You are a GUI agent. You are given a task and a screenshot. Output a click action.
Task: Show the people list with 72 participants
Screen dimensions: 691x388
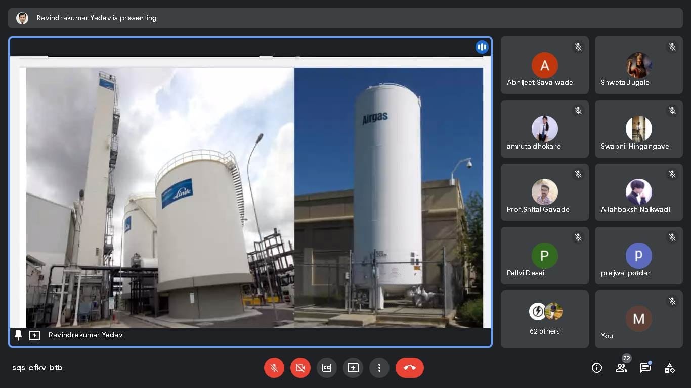pos(621,368)
